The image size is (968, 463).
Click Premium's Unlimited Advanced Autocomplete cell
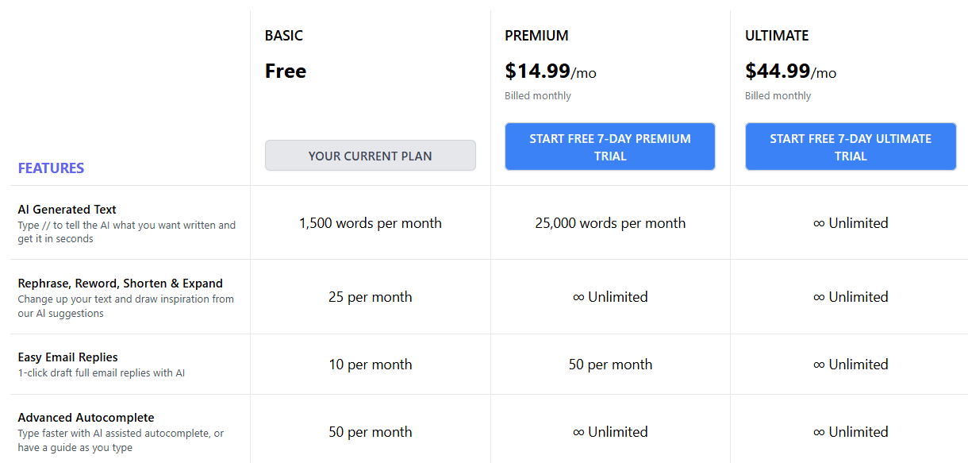pos(609,432)
